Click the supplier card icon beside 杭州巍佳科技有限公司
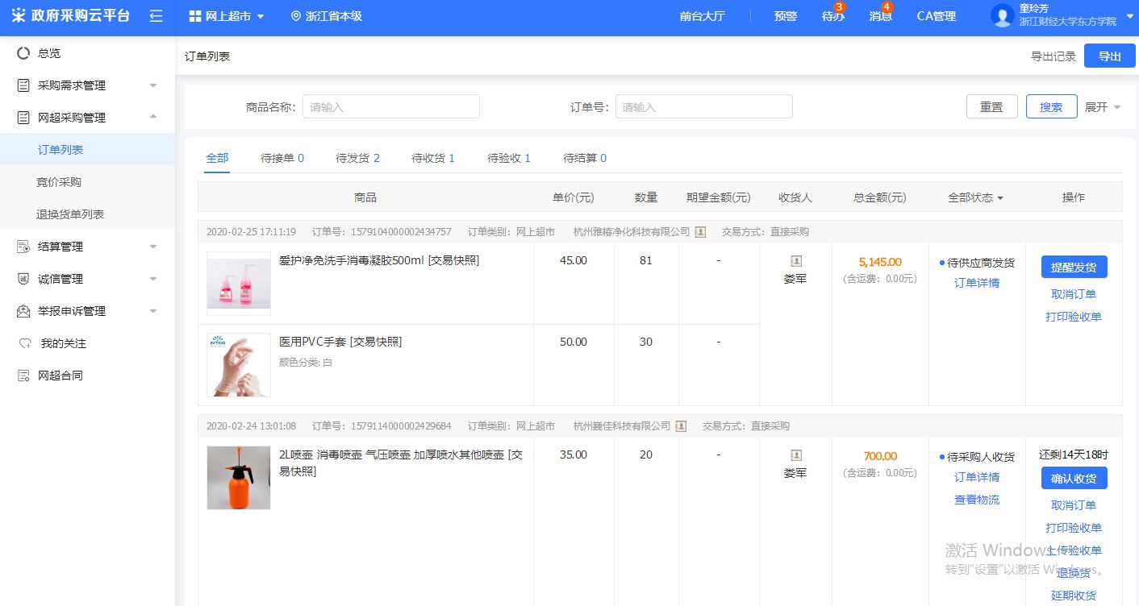The width and height of the screenshot is (1139, 606). point(681,426)
